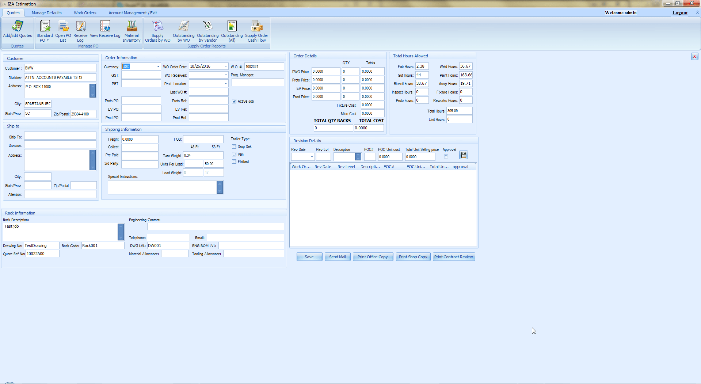Viewport: 701px width, 384px height.
Task: Check the Flatbed trailer type
Action: point(234,161)
